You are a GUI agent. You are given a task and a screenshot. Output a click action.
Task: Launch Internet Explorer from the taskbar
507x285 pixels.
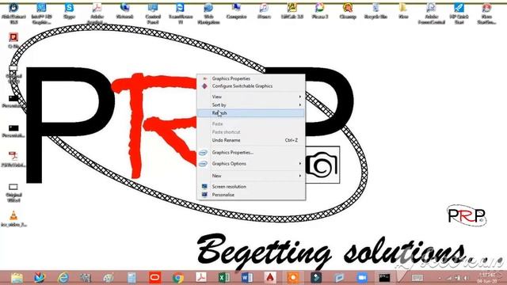[63, 278]
